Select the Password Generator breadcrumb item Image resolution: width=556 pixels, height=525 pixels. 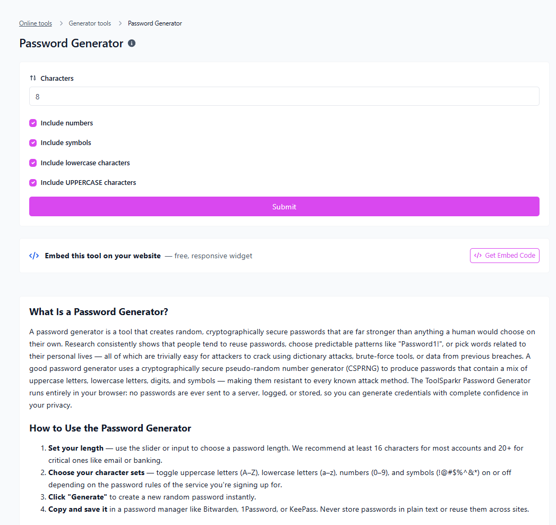(x=155, y=23)
